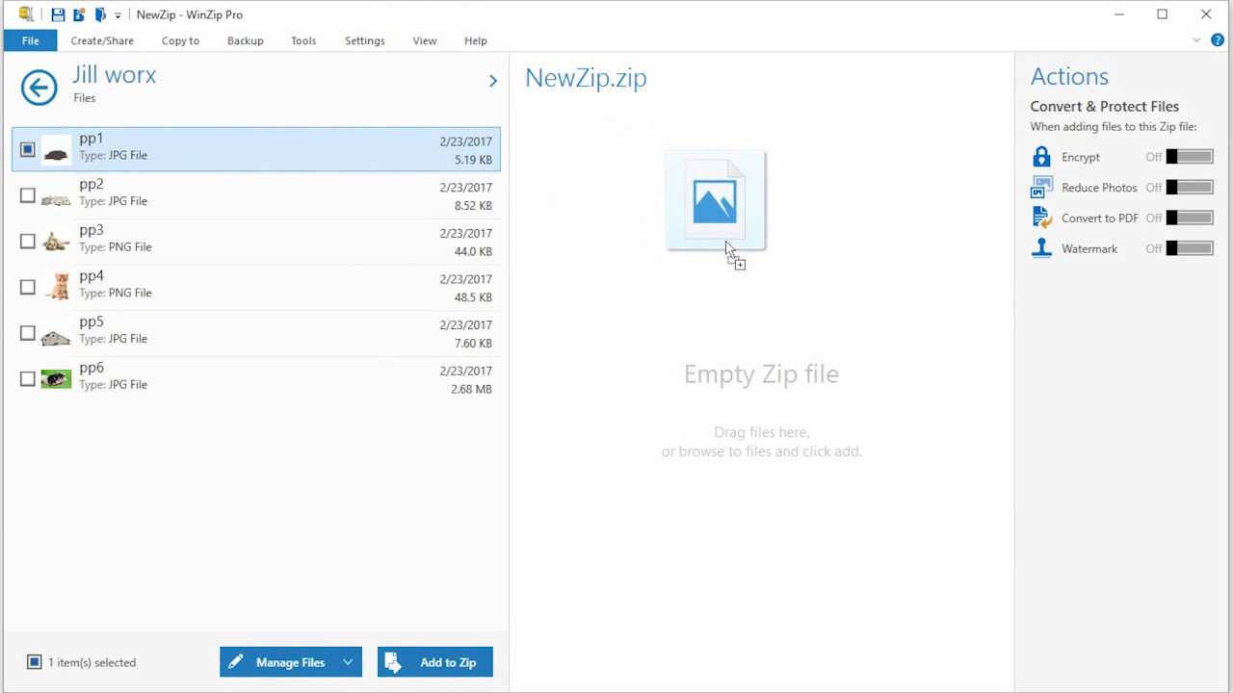Click the second quick access toolbar icon
Image resolution: width=1233 pixels, height=693 pixels.
[79, 14]
